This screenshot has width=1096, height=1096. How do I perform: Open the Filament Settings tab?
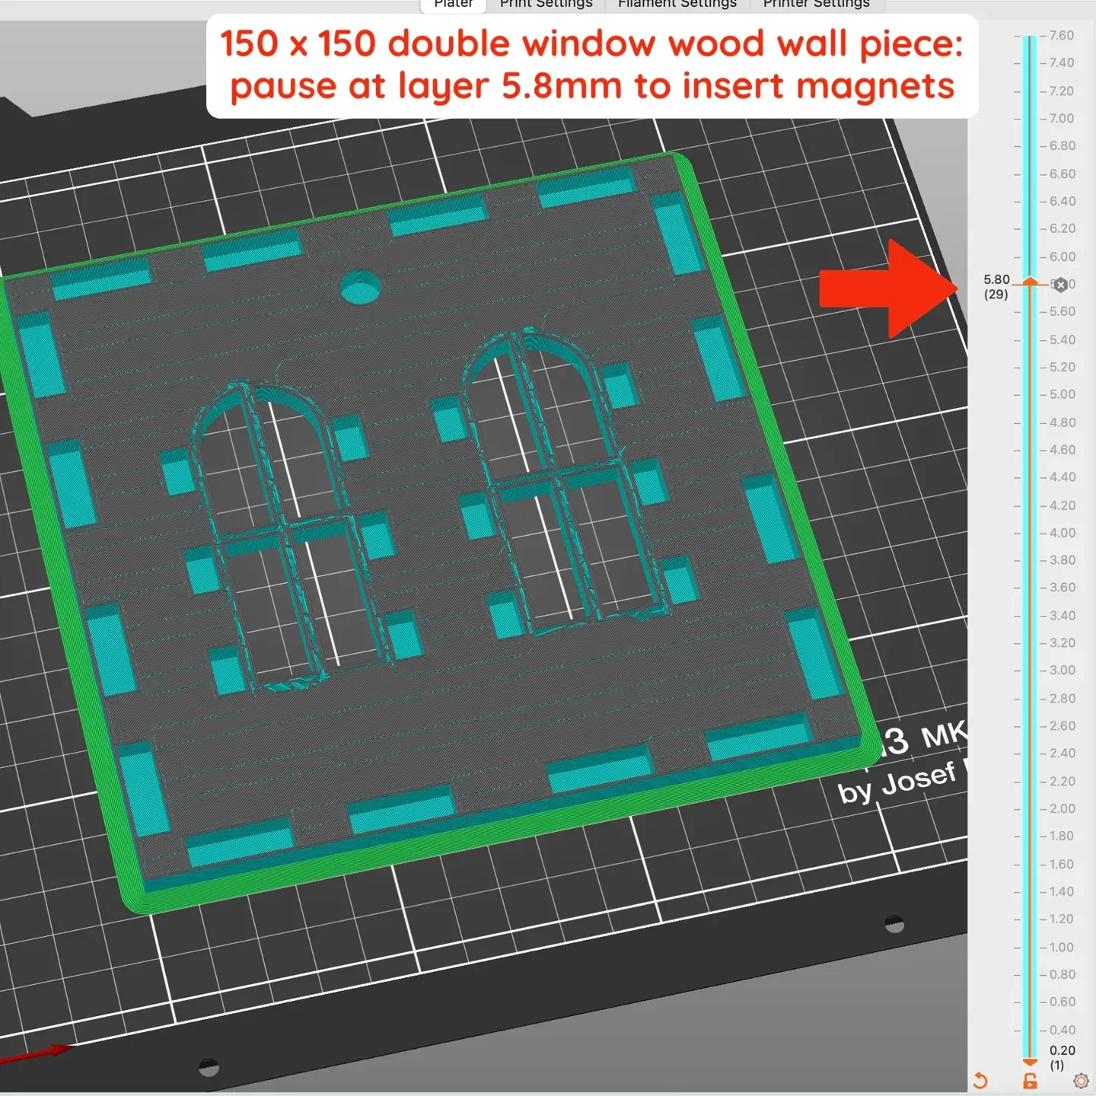677,5
